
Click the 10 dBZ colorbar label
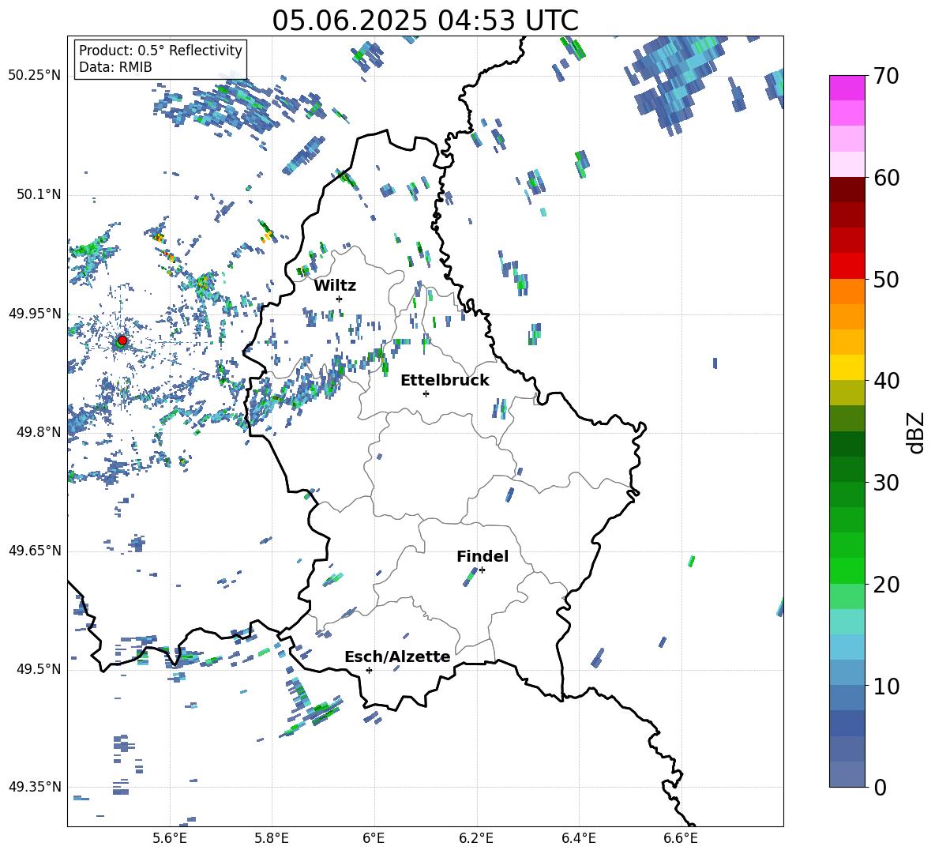coord(885,686)
